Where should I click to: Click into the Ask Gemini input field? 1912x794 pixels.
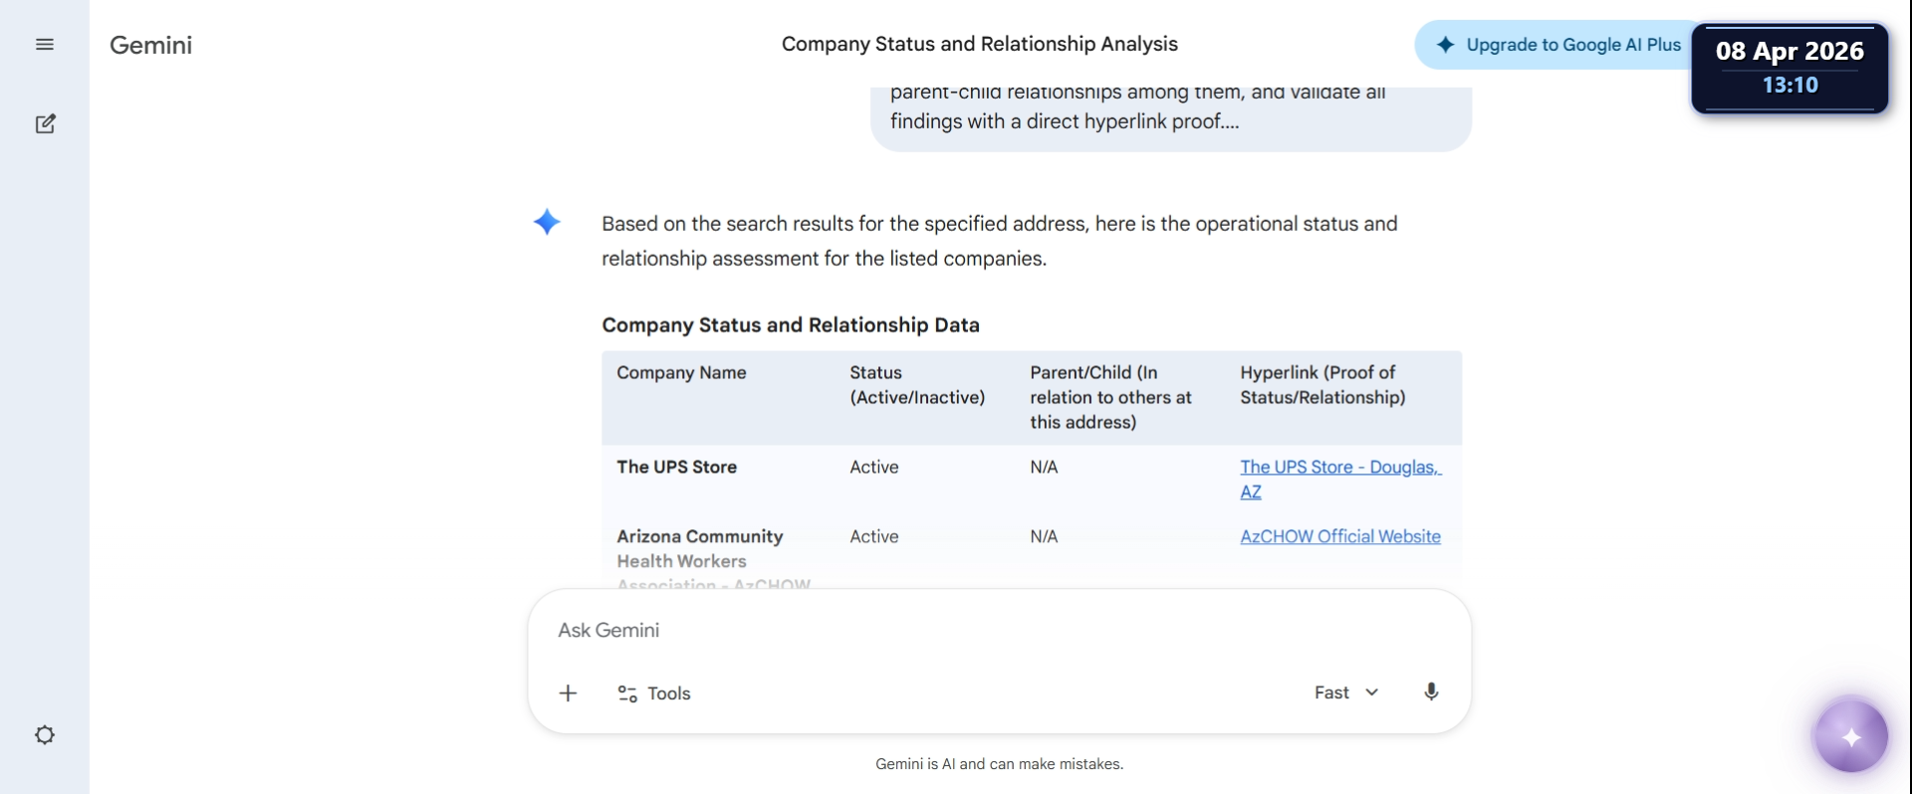pyautogui.click(x=996, y=631)
